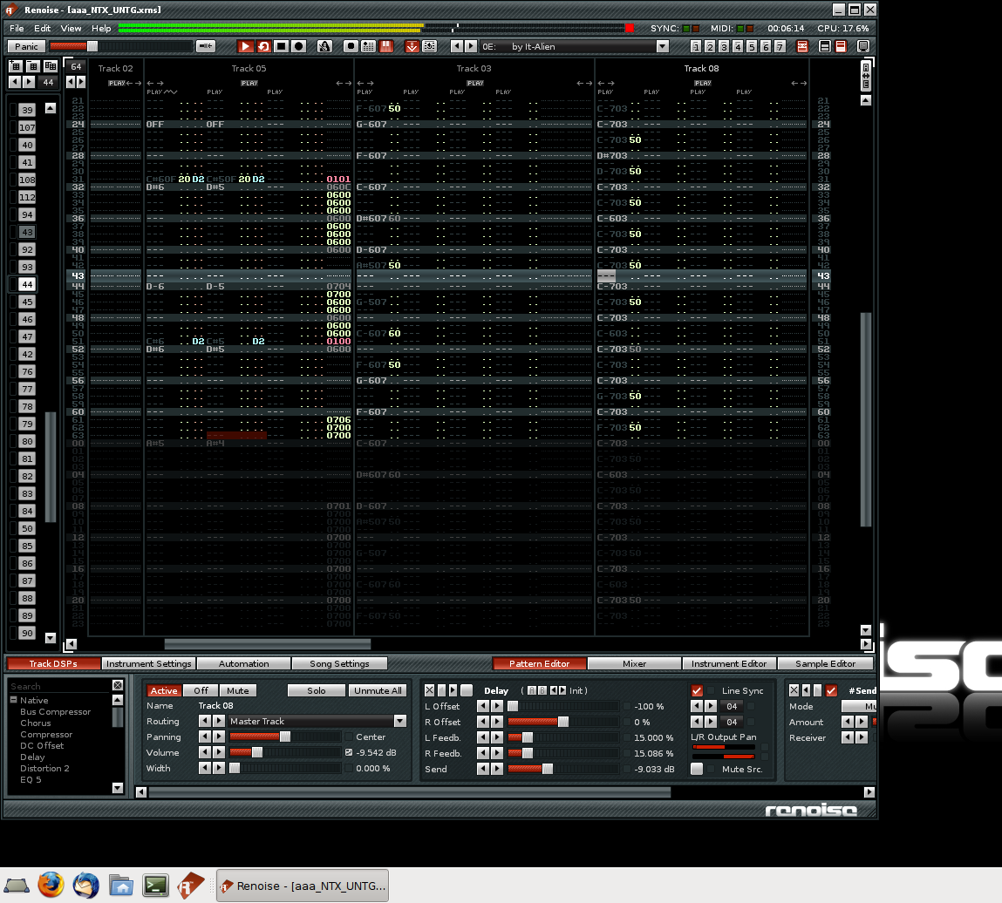Toggle the #Send device enabled checkbox
The image size is (1002, 903).
coord(831,690)
